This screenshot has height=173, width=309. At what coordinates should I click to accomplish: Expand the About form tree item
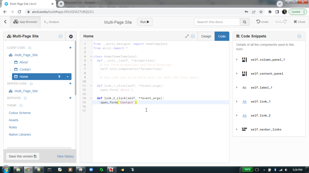point(10,62)
